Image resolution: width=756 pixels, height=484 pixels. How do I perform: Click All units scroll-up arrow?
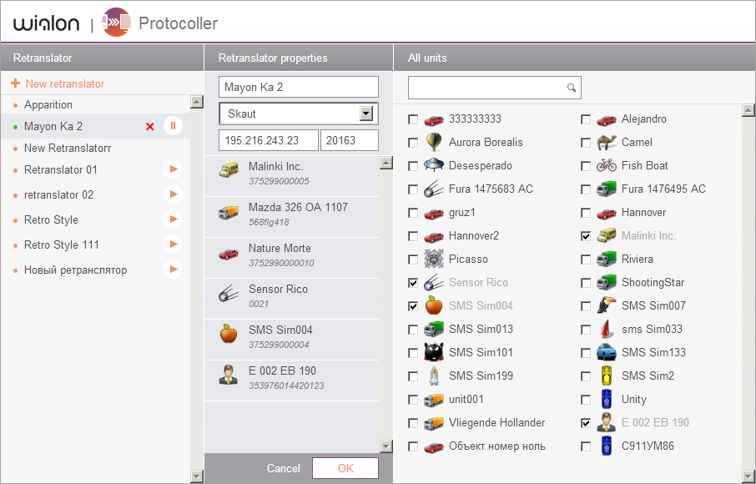[748, 110]
